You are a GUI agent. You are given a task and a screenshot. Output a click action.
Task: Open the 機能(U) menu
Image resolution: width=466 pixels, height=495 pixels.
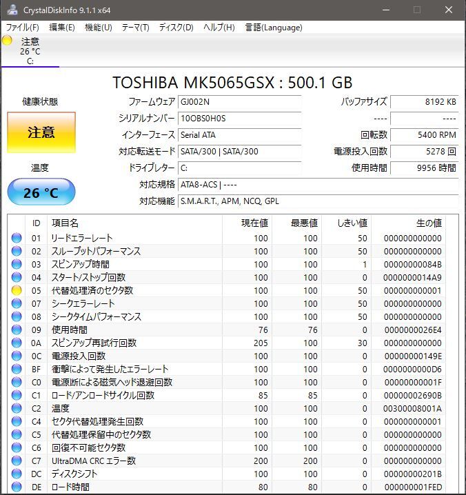(99, 28)
